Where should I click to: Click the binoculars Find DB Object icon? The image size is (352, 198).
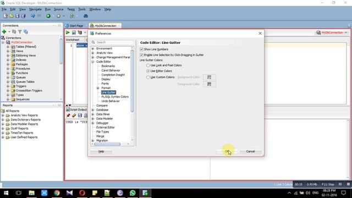tap(86, 16)
